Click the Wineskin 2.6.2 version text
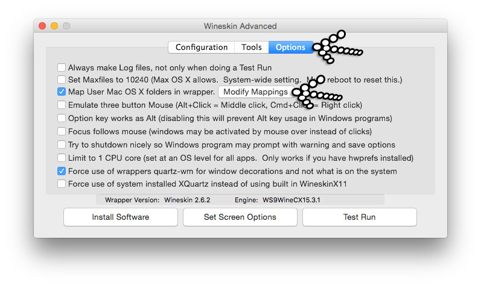This screenshot has width=481, height=286. 187,200
